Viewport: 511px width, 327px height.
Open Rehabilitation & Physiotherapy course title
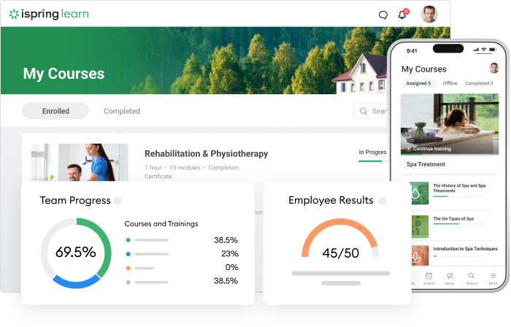click(206, 154)
